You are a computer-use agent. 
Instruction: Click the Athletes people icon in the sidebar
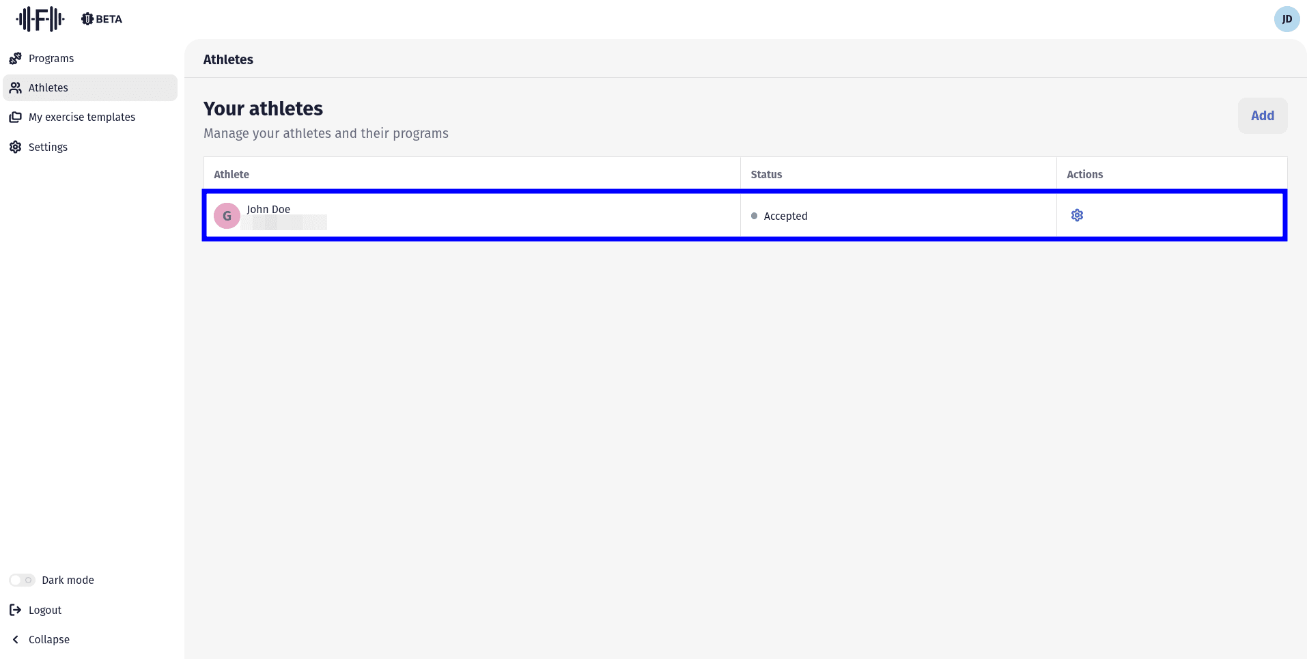[15, 88]
